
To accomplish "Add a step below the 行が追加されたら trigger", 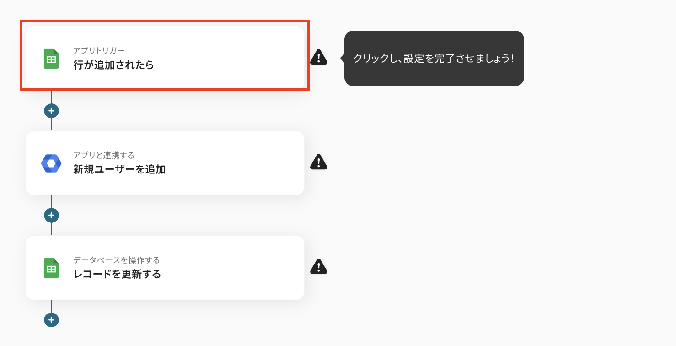I will click(x=51, y=111).
